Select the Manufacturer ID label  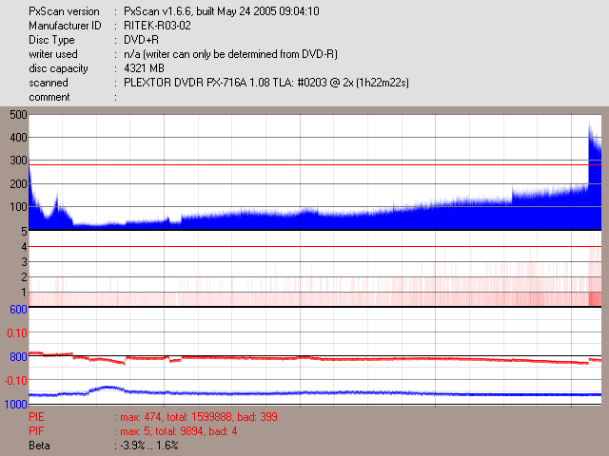click(x=65, y=26)
